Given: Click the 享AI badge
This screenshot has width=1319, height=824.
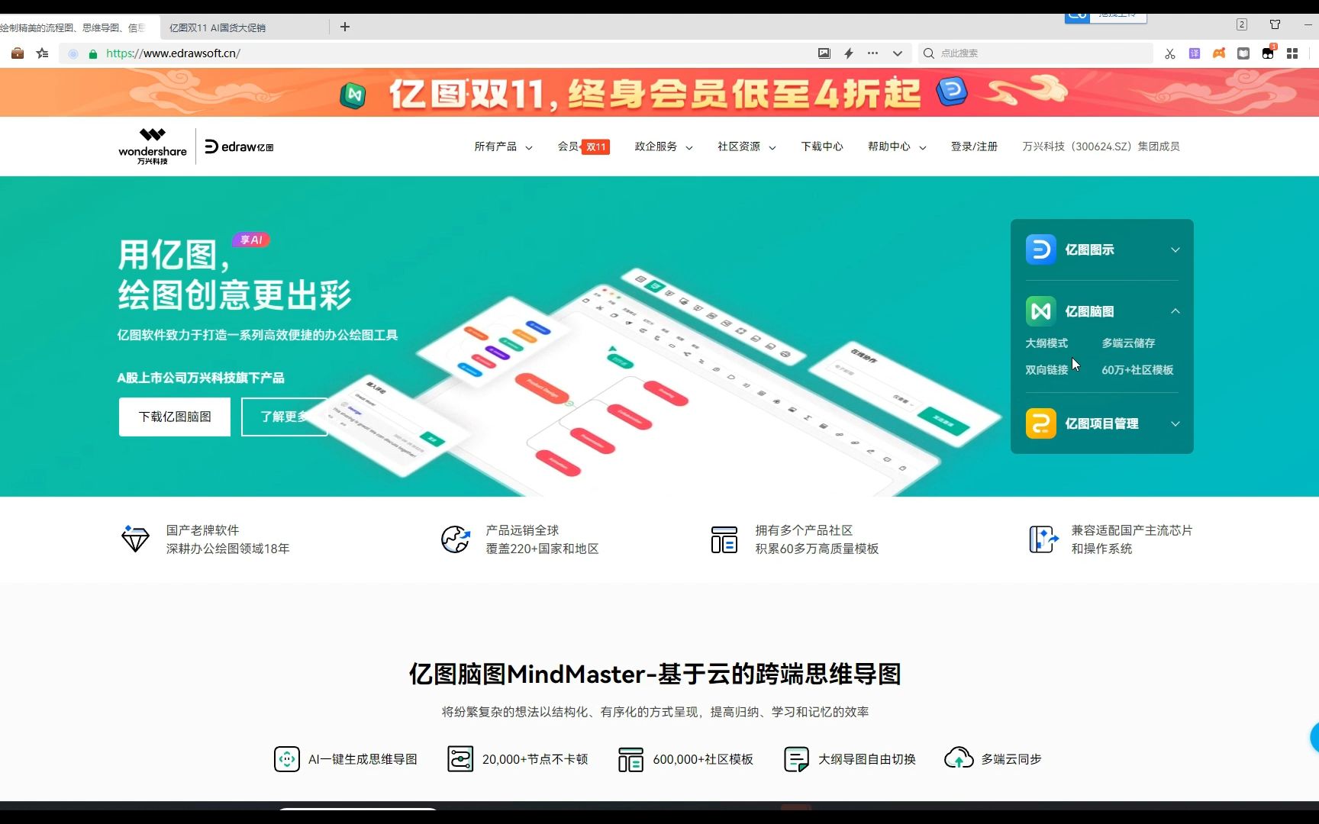Looking at the screenshot, I should click(251, 240).
